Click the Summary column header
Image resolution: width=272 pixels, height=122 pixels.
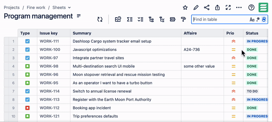point(126,33)
